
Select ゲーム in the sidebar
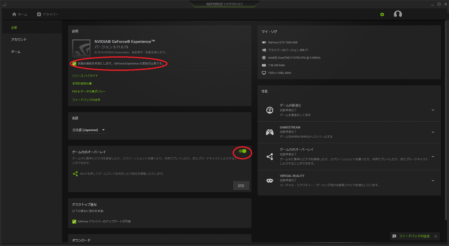coord(16,52)
